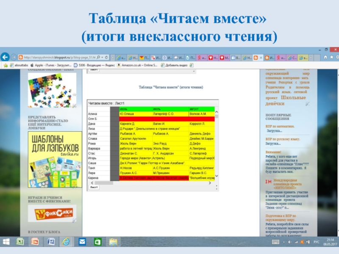Close the active Blogger tab

[x=261, y=58]
